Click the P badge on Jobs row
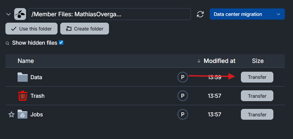Screen dimensions: 293x139 click(x=183, y=115)
